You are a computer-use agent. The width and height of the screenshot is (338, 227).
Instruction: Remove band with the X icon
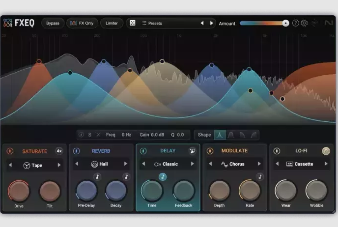pyautogui.click(x=98, y=135)
